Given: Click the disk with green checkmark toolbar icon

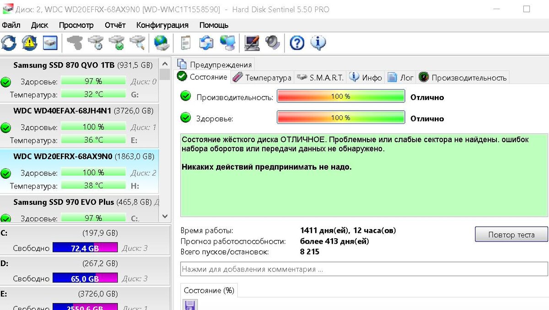Looking at the screenshot, I should [116, 43].
